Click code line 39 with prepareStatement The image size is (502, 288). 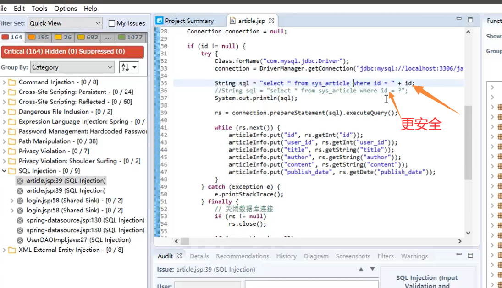[306, 113]
